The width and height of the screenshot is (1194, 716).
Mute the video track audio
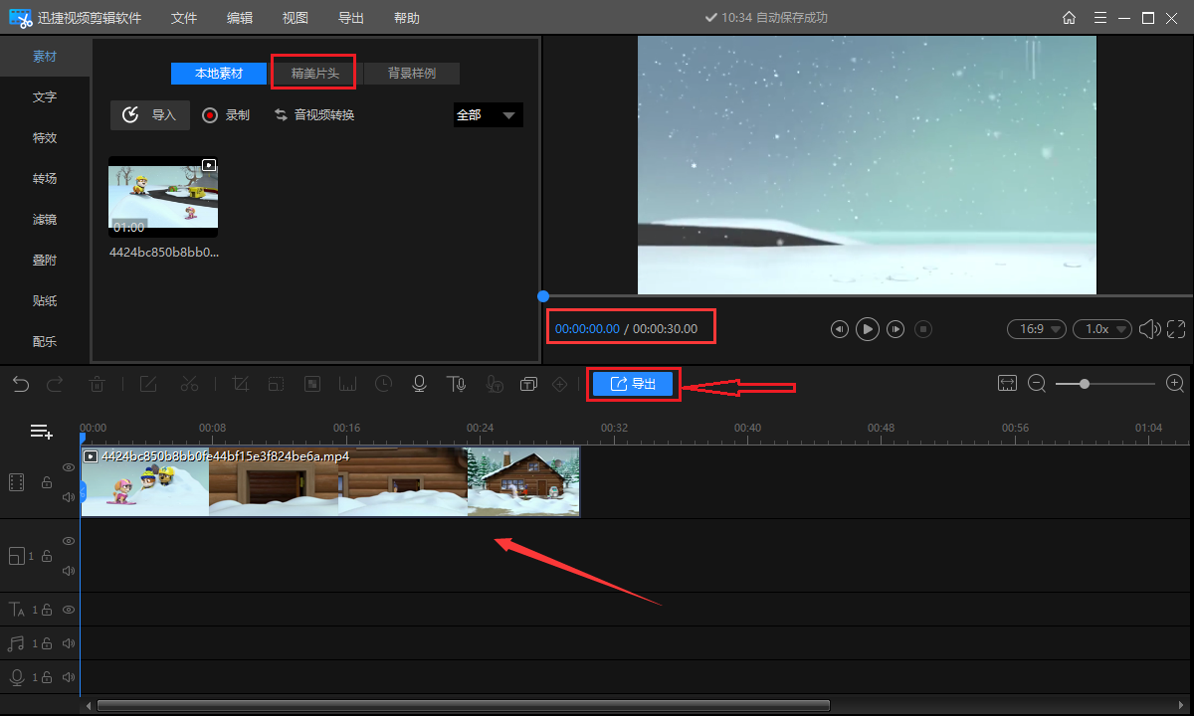69,497
